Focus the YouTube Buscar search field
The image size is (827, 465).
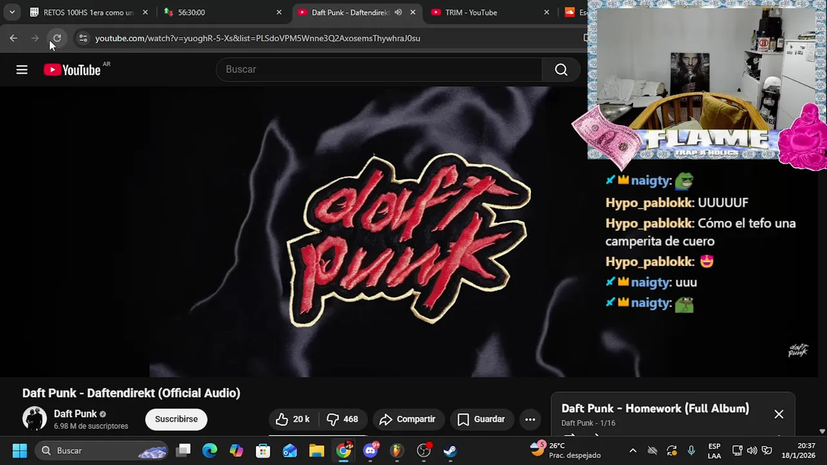pos(379,70)
